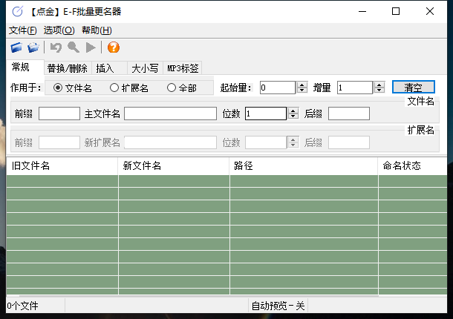453x319 pixels.
Task: Switch to the 替换/删除 tab
Action: (68, 68)
